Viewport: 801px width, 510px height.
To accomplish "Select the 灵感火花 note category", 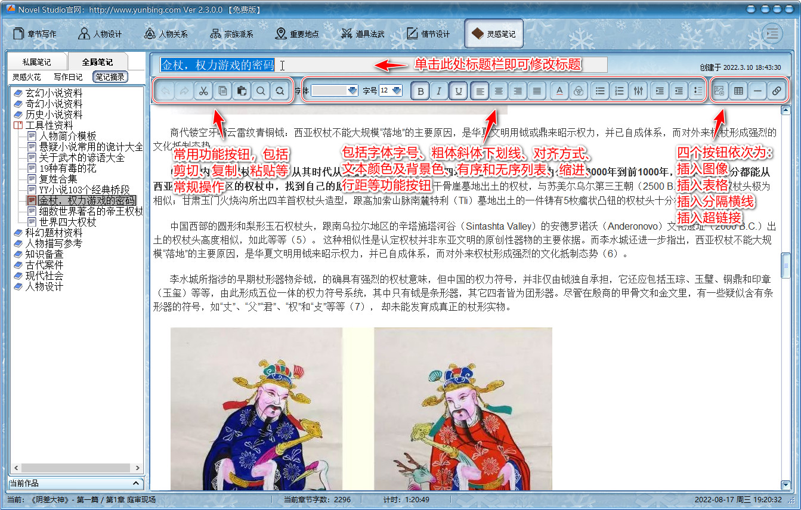I will tap(27, 77).
